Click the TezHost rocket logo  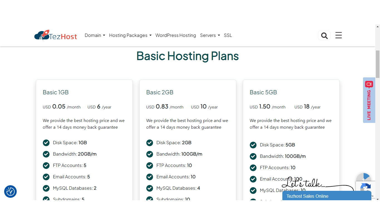coord(56,35)
